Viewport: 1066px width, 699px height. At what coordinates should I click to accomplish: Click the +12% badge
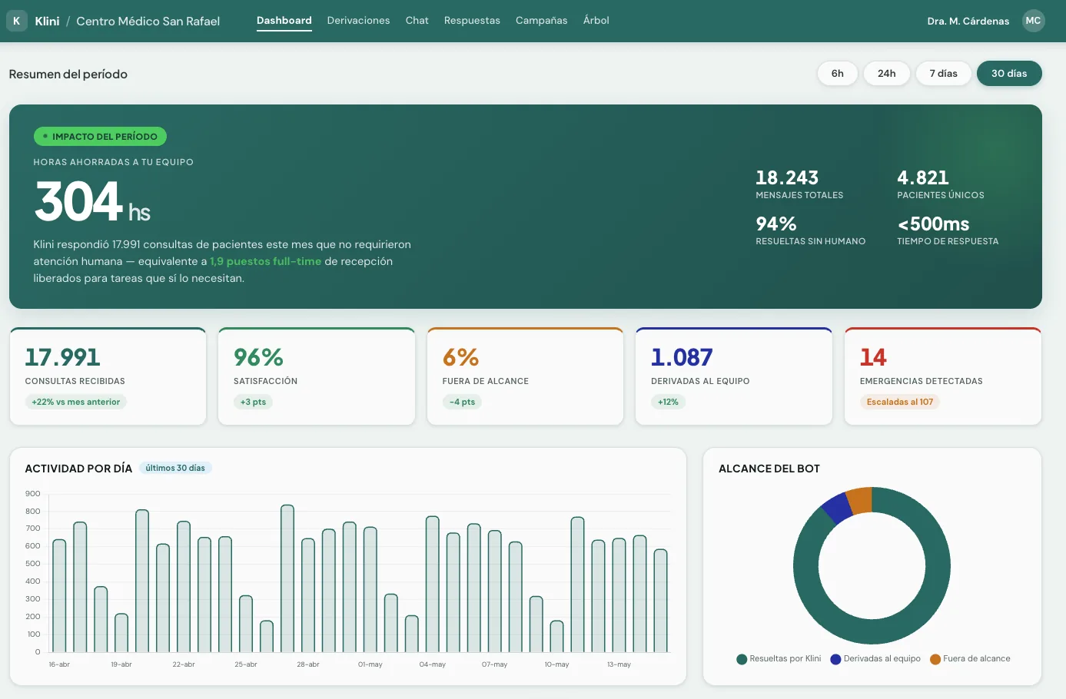[x=668, y=403]
